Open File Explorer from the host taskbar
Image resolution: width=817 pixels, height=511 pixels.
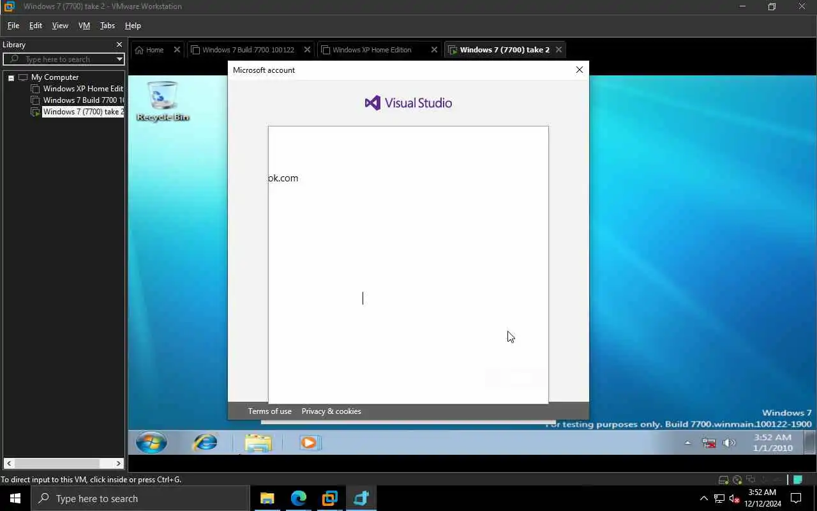click(x=267, y=498)
